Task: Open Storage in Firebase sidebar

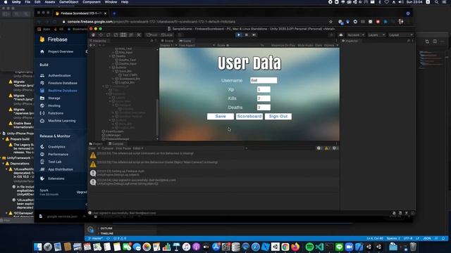Action: click(54, 98)
